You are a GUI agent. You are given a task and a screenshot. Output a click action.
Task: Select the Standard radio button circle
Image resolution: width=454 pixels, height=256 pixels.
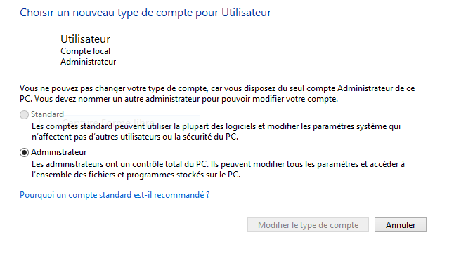click(x=24, y=114)
